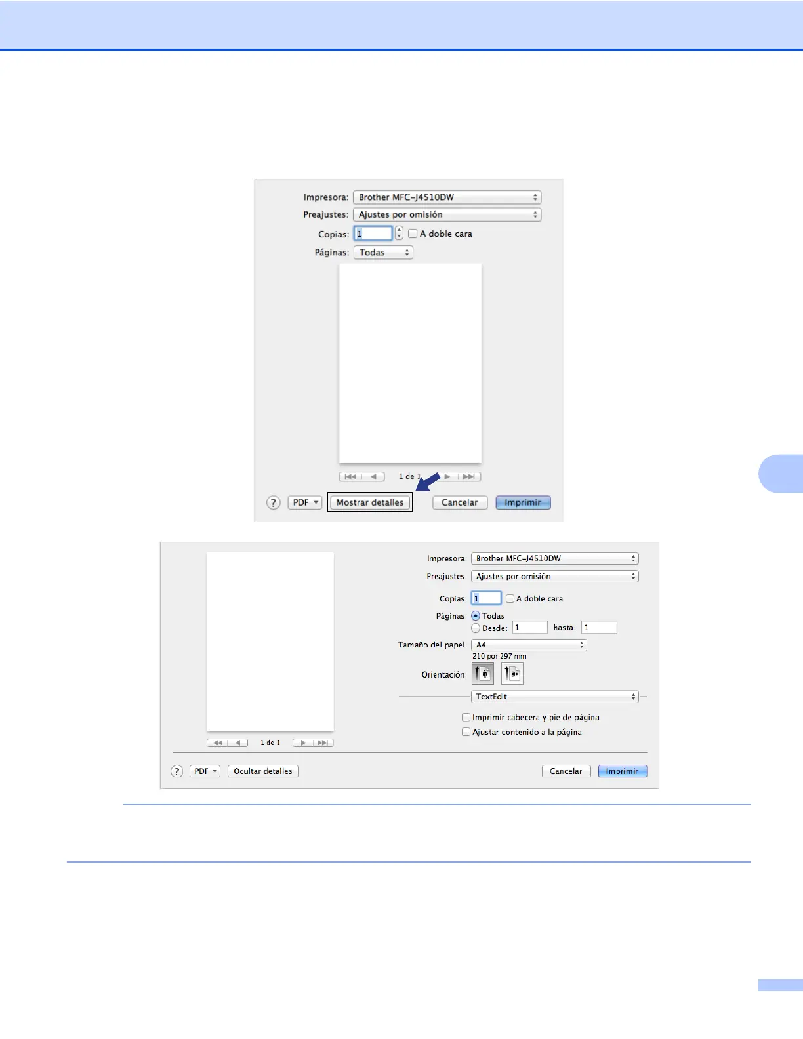Select the Desde page range radio button
Image resolution: width=803 pixels, height=1039 pixels.
pyautogui.click(x=476, y=628)
